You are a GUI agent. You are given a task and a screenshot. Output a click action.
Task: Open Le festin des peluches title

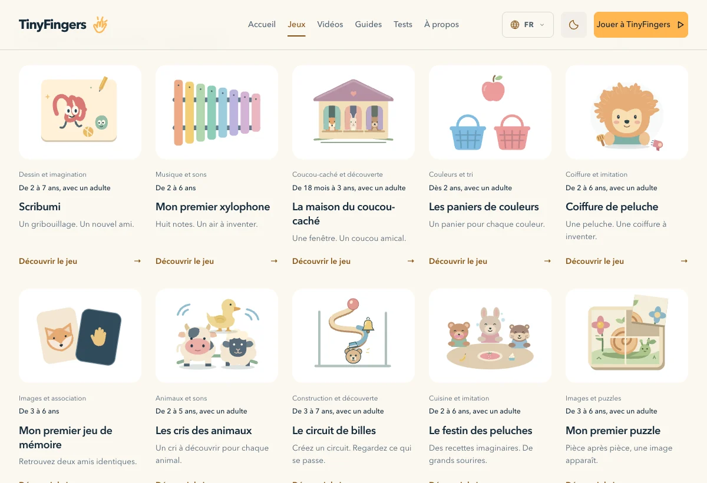coord(480,431)
